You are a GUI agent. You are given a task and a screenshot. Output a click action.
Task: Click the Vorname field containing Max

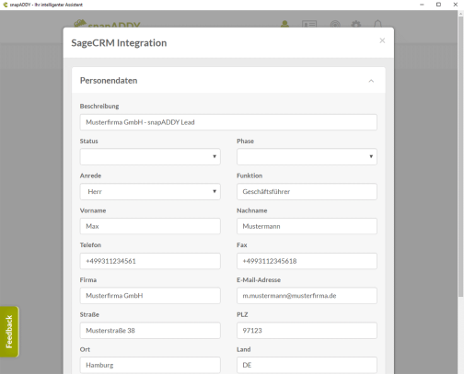coord(150,226)
